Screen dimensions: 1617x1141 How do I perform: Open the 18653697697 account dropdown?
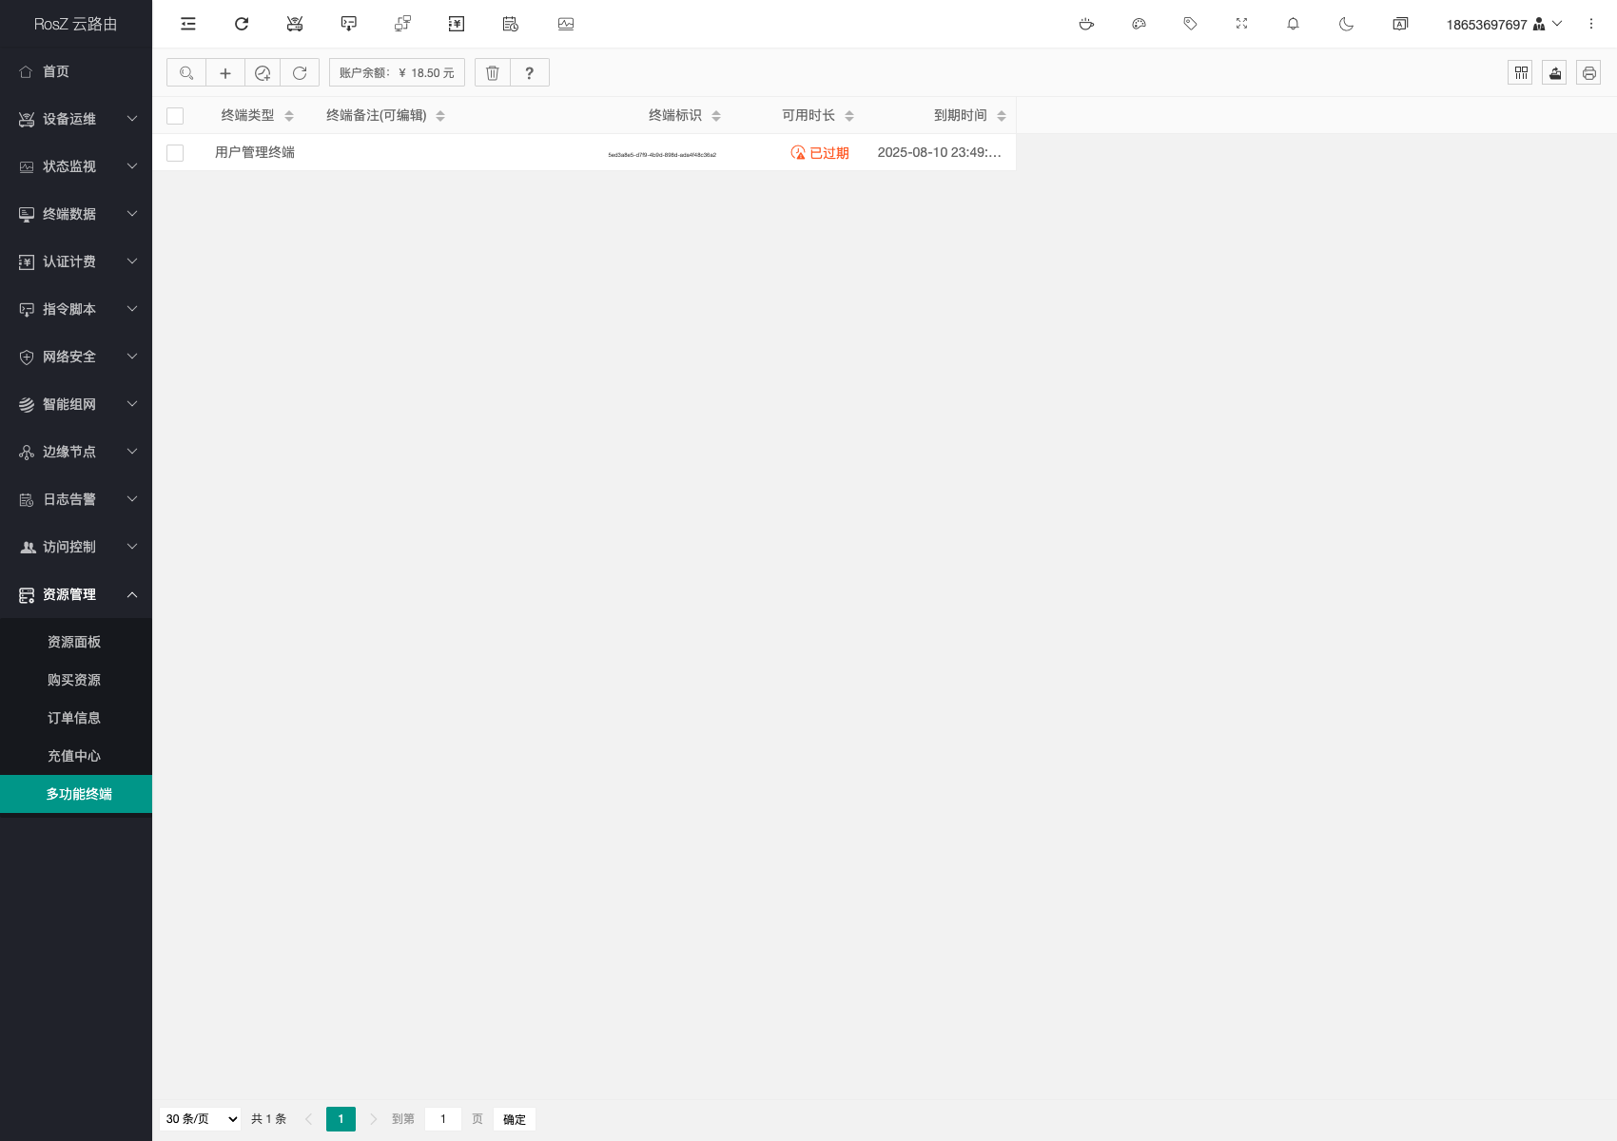pos(1503,24)
